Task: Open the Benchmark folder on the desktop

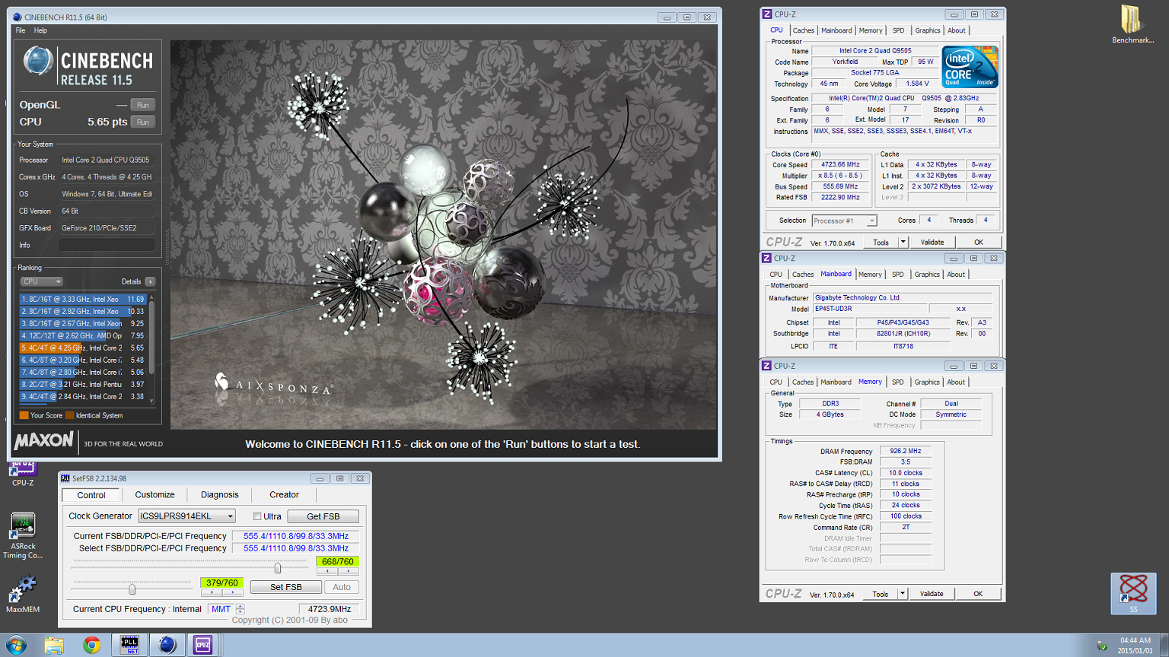Action: tap(1132, 24)
